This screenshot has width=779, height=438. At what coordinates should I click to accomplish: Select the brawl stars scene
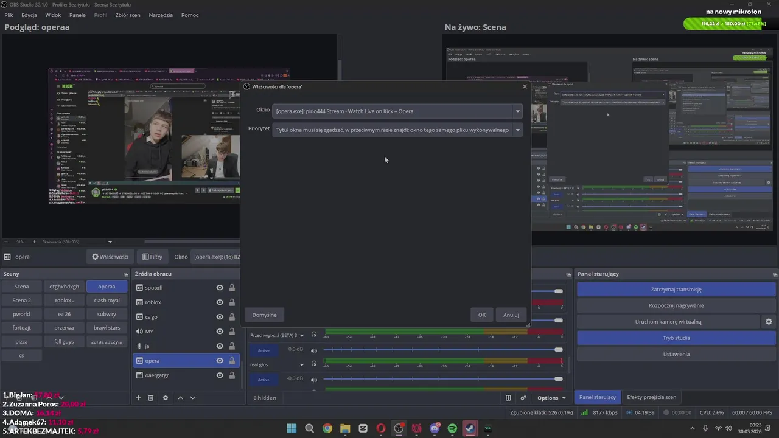click(x=107, y=328)
